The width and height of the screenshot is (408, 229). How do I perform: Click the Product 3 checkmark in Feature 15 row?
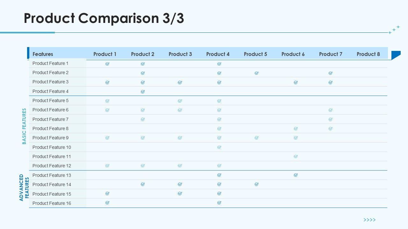point(180,194)
